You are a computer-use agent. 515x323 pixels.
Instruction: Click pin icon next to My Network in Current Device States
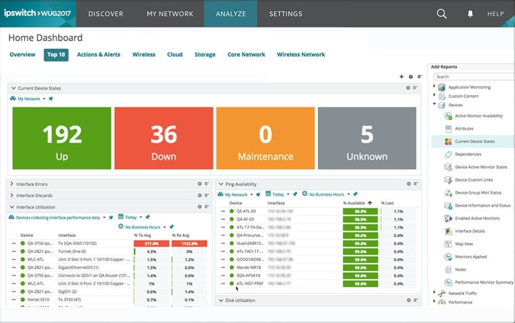pos(51,99)
